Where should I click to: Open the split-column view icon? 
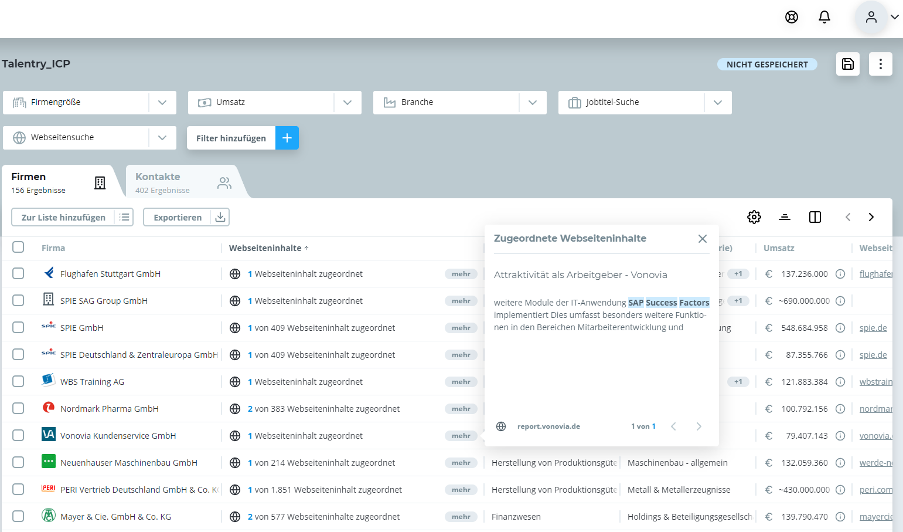pos(815,217)
